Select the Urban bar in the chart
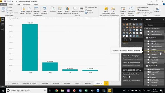The height and width of the screenshot is (93, 165). pos(30,48)
